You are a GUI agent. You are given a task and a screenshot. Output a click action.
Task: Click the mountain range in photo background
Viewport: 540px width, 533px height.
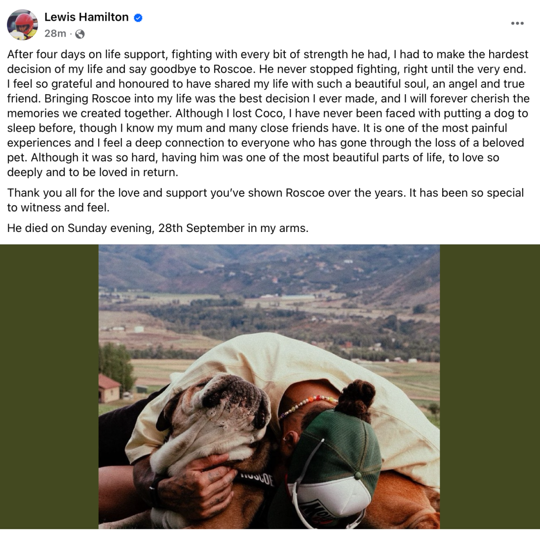269,266
